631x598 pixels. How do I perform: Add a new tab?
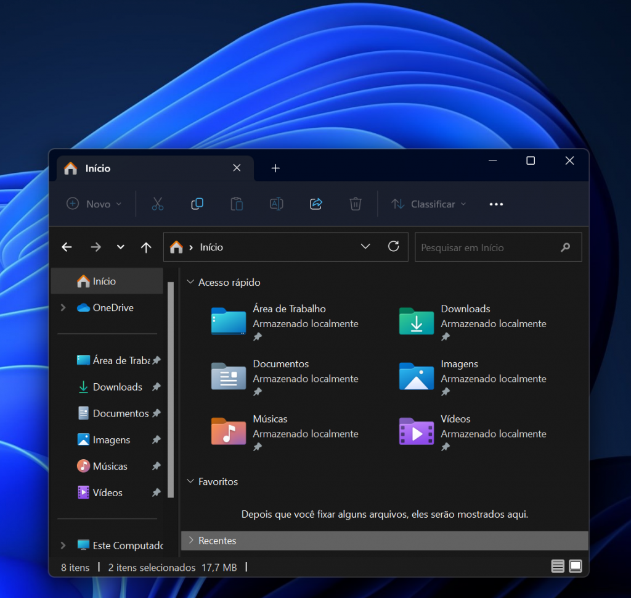(275, 168)
